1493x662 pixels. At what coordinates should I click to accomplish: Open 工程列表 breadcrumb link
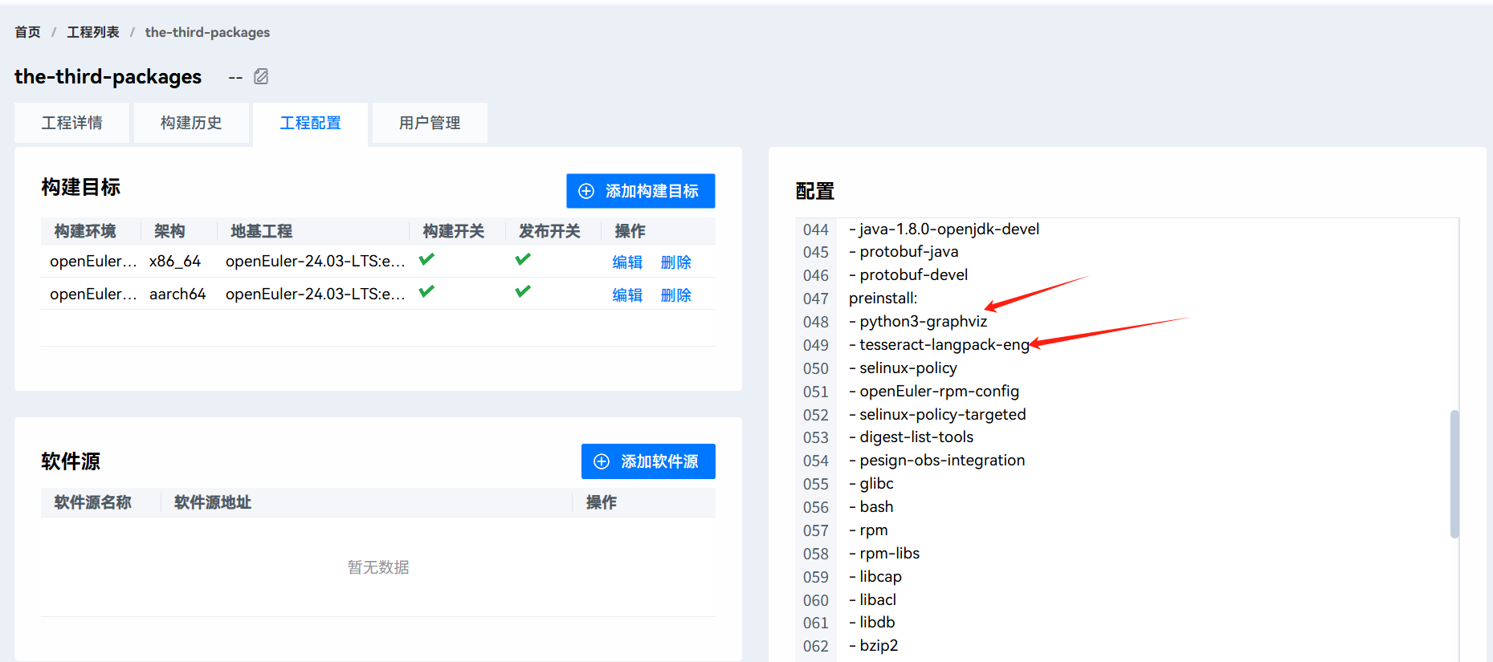point(93,32)
